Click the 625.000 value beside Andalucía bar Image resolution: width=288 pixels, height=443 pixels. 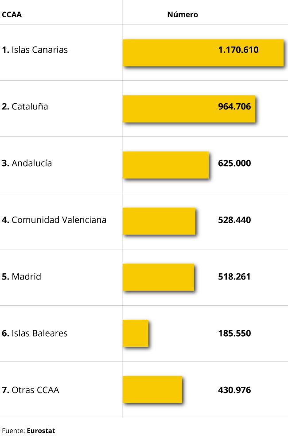pos(234,163)
